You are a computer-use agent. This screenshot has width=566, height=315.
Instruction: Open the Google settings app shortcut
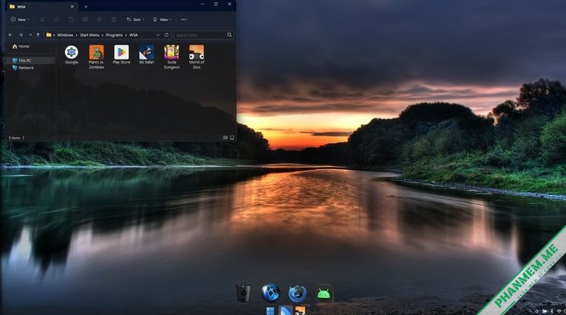click(71, 55)
